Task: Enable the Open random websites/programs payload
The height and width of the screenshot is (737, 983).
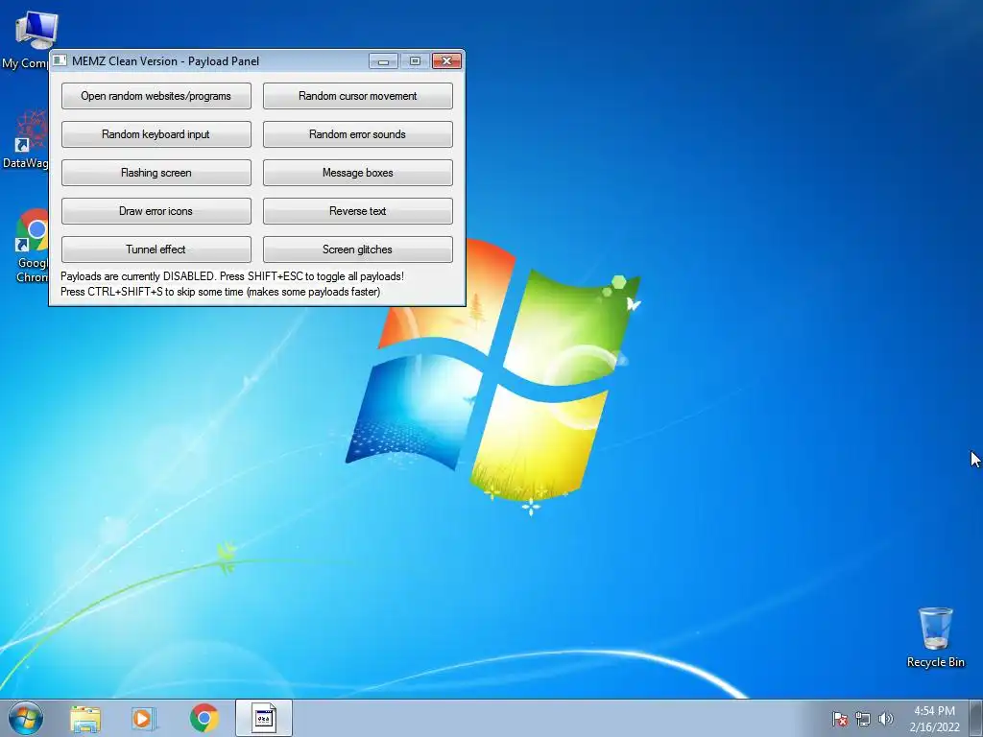Action: click(156, 96)
